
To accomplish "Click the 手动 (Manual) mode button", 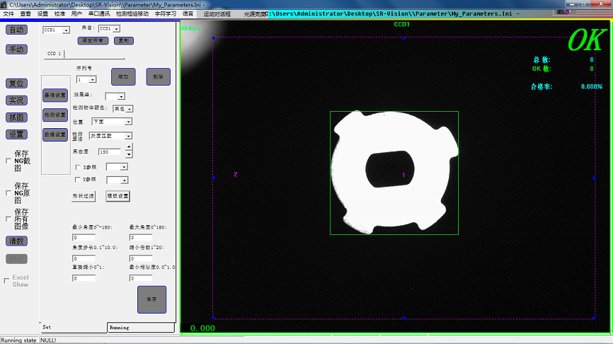I will click(x=16, y=50).
